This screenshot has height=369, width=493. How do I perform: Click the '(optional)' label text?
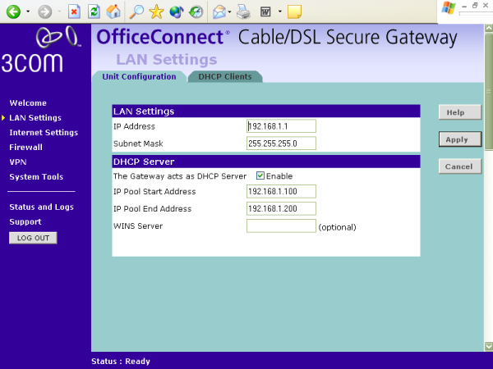coord(337,227)
